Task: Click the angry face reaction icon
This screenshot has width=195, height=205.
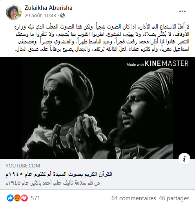Action: click(x=17, y=198)
